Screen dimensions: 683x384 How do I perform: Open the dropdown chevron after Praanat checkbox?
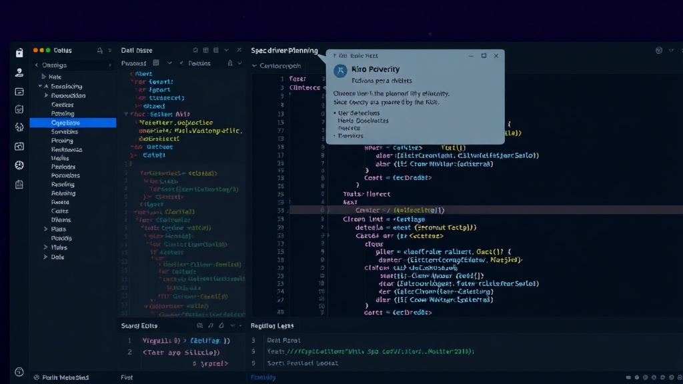(x=169, y=63)
